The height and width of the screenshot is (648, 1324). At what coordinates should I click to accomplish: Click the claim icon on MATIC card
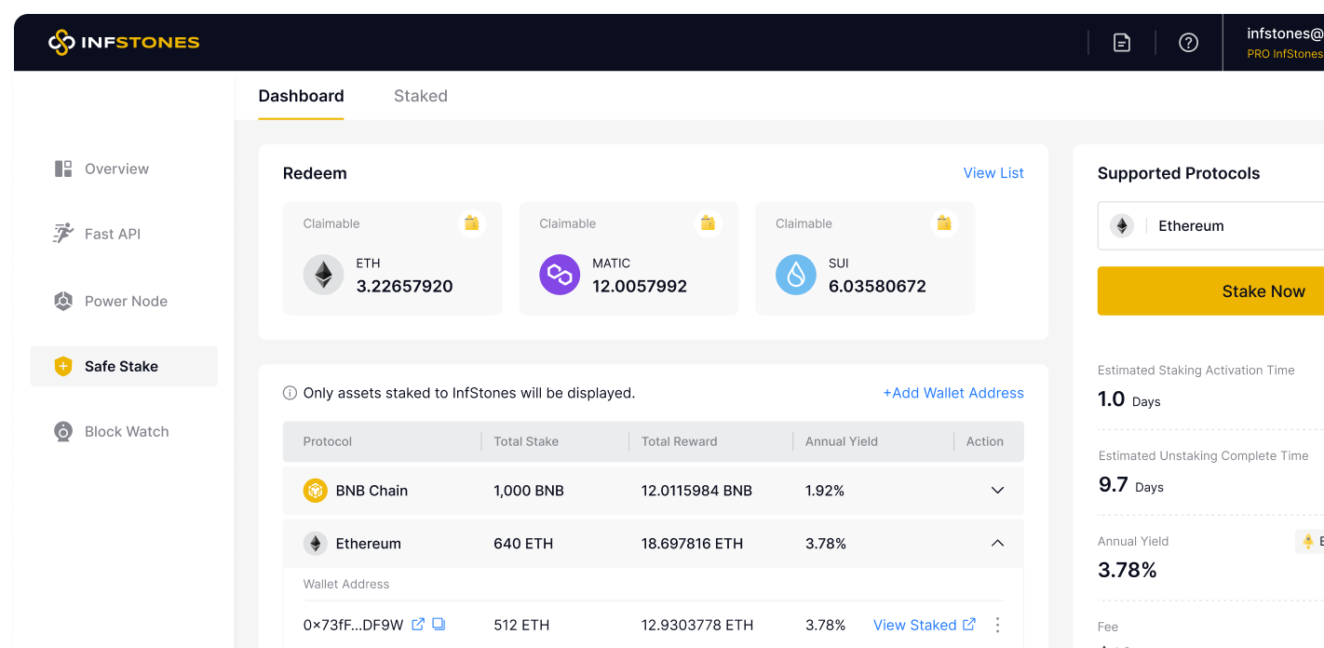(x=708, y=223)
